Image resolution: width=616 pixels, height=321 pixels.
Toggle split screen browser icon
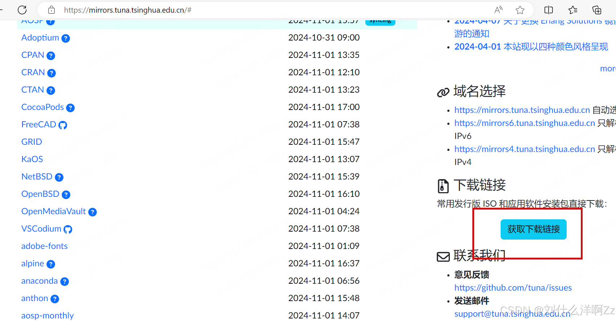(x=549, y=10)
